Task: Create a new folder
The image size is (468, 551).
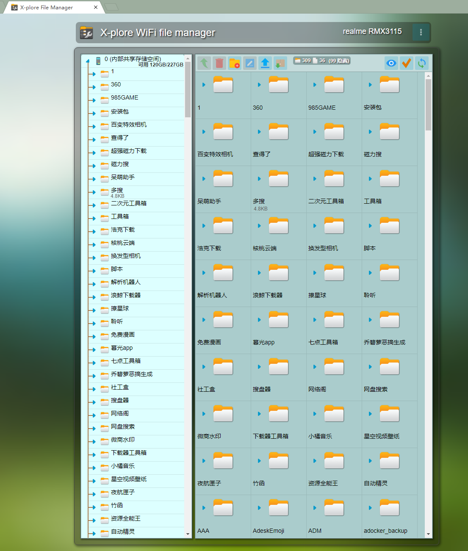Action: point(235,63)
